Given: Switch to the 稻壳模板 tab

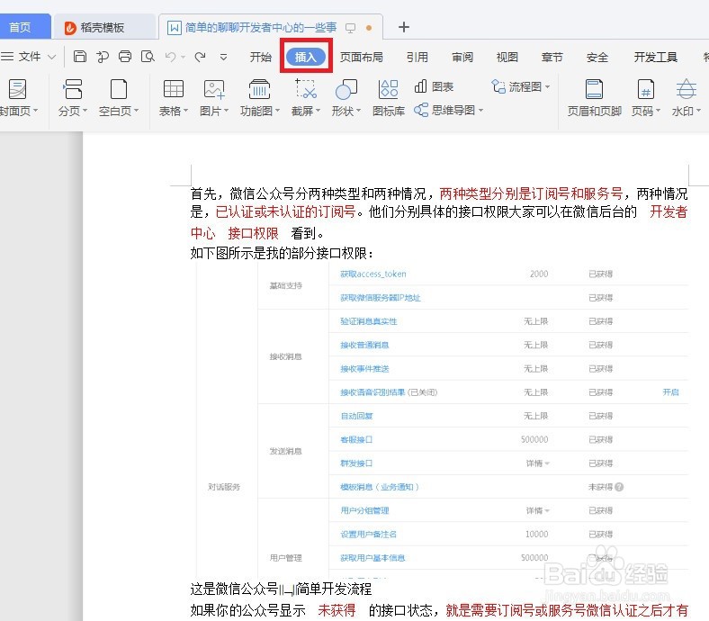Looking at the screenshot, I should coord(104,27).
